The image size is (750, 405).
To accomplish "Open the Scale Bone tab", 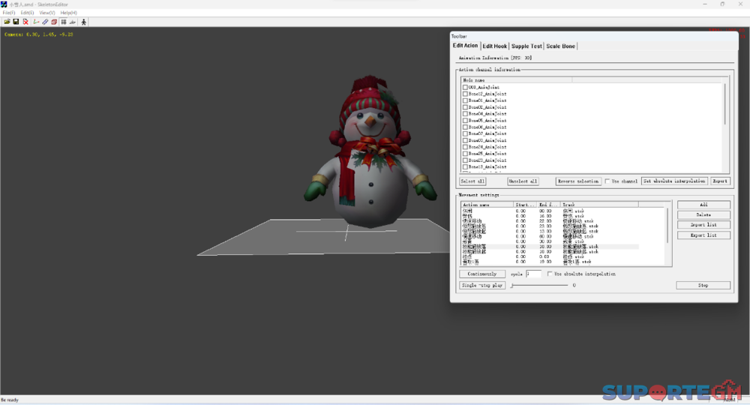I will coord(561,46).
